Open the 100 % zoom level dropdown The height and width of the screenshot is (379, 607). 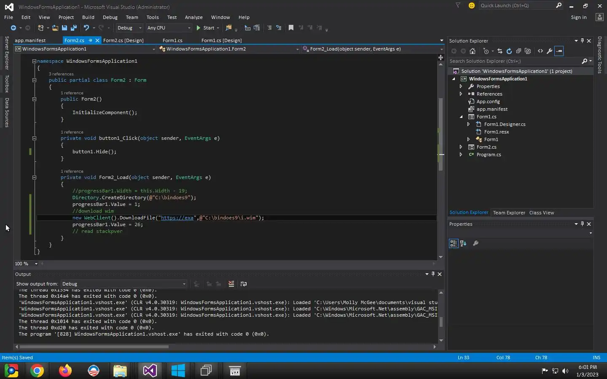click(36, 264)
